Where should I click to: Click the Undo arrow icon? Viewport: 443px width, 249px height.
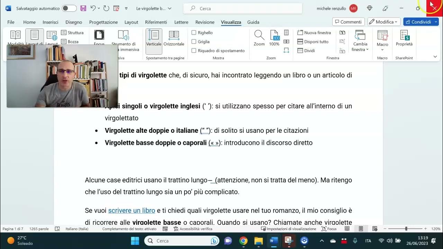93,8
